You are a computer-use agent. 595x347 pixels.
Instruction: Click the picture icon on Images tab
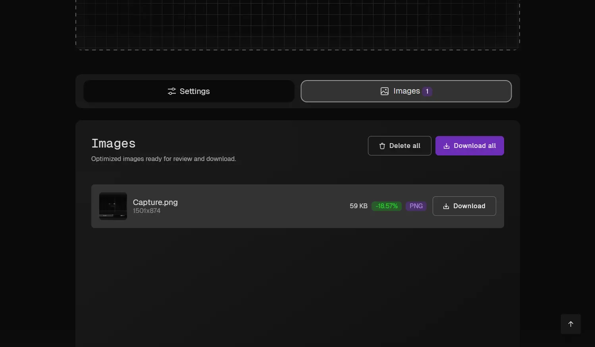pos(384,91)
